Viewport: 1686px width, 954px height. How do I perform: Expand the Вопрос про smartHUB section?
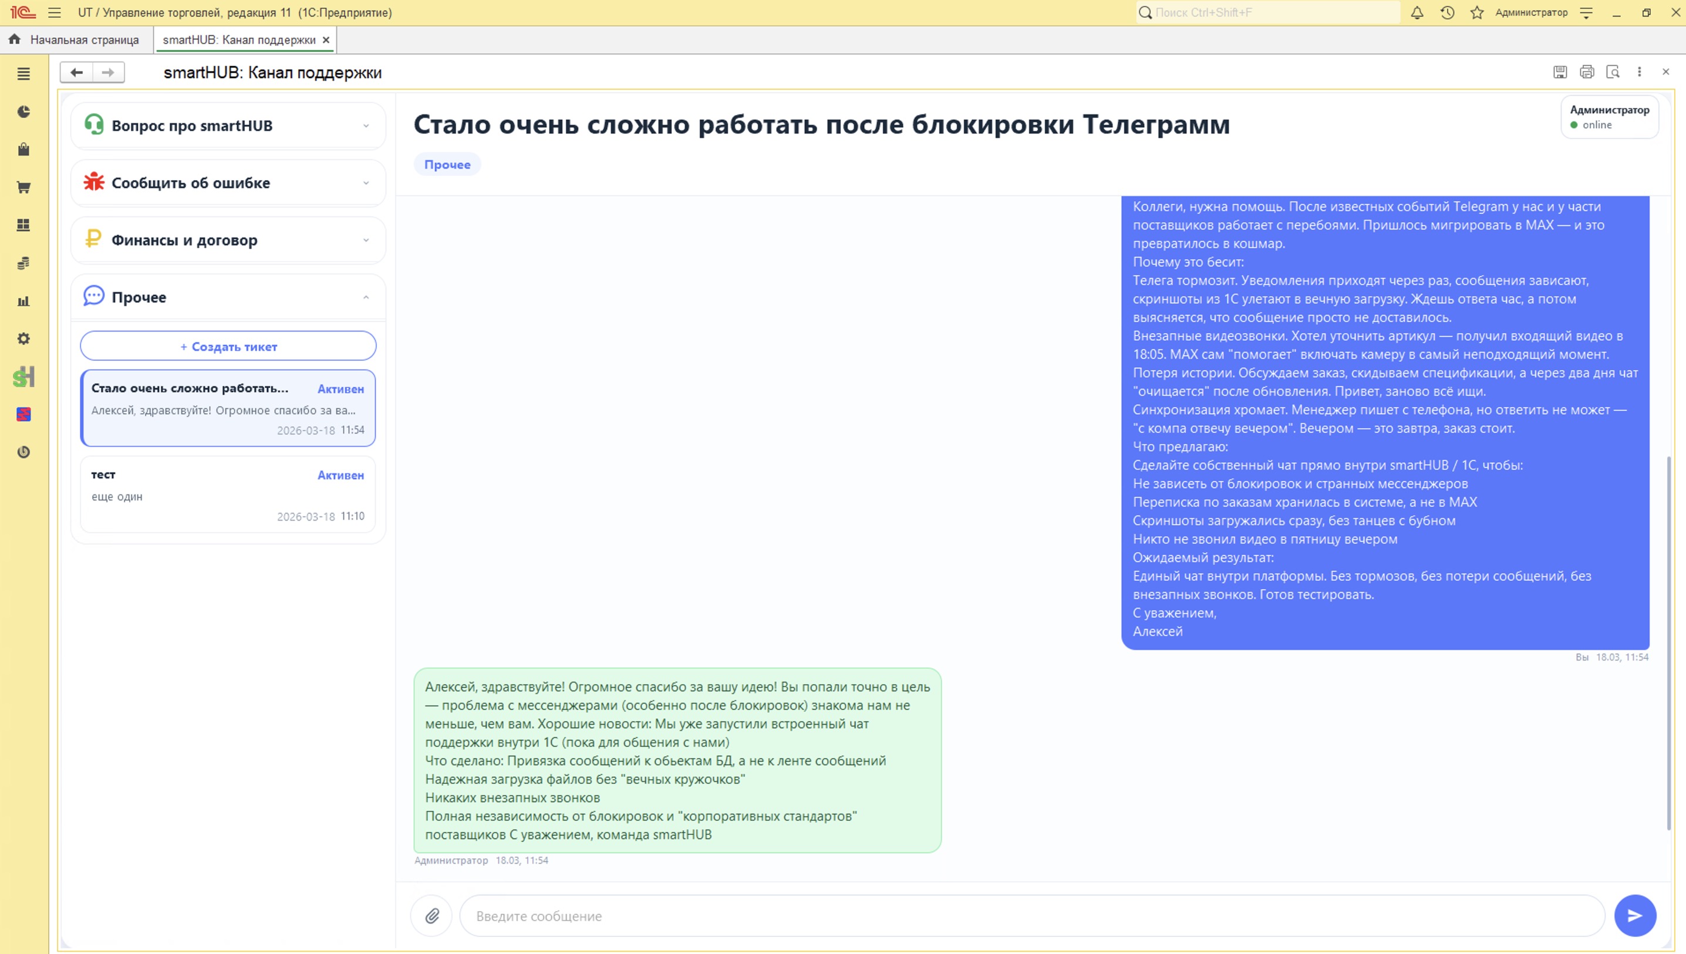228,126
